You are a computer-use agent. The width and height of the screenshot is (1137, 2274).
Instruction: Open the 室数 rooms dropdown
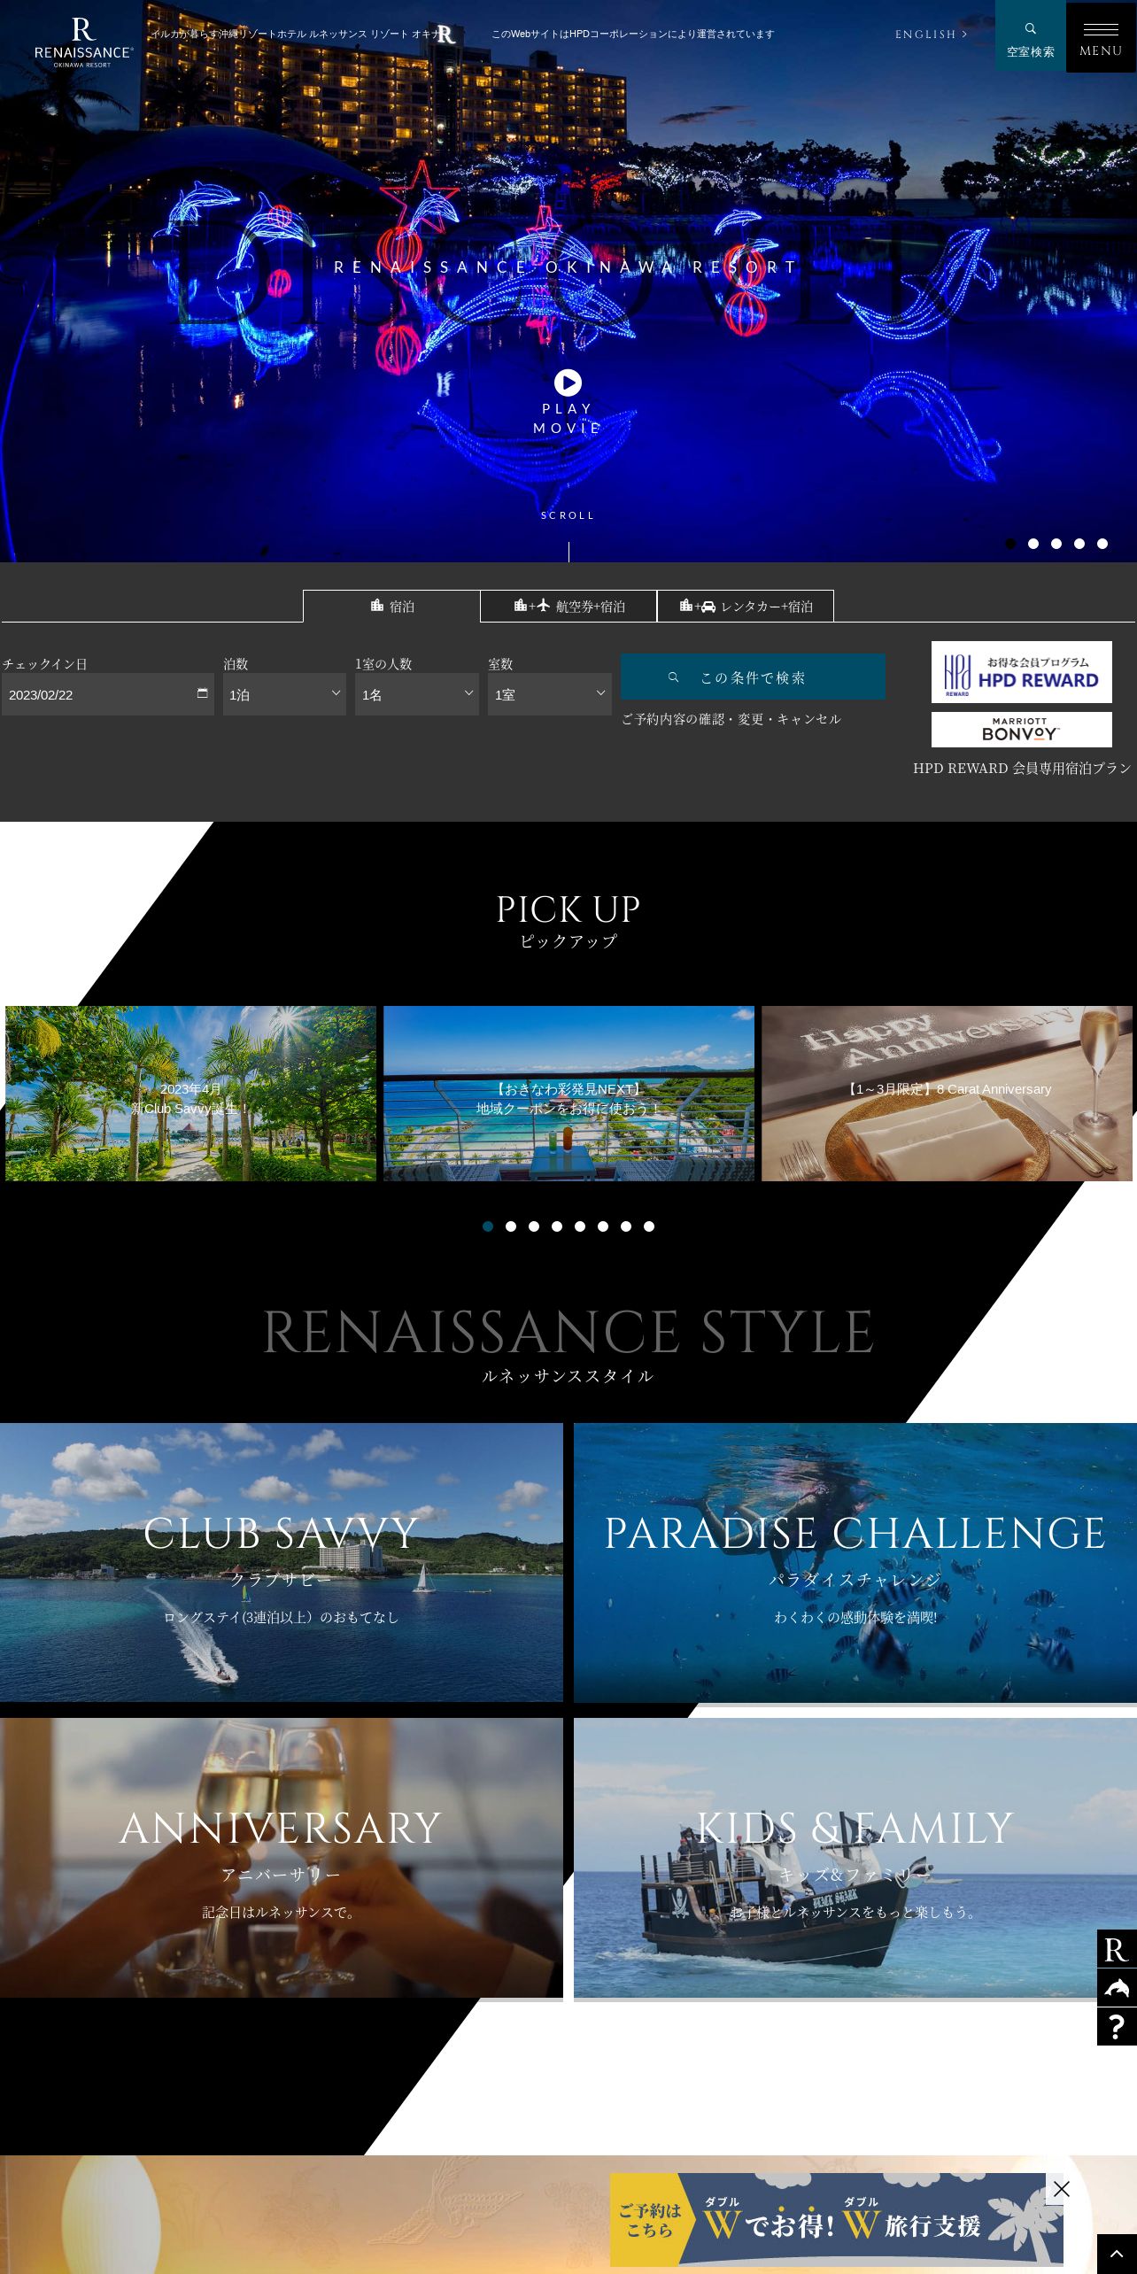tap(550, 694)
